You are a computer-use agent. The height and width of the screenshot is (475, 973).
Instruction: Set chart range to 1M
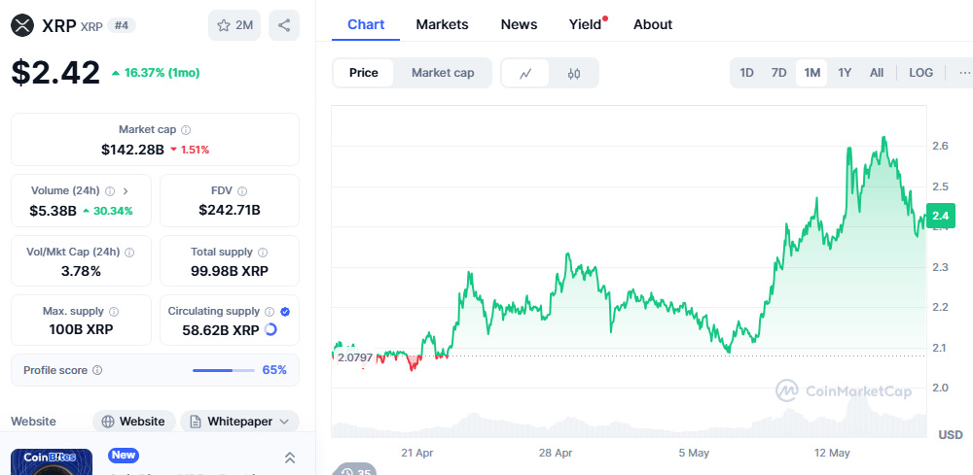click(811, 73)
